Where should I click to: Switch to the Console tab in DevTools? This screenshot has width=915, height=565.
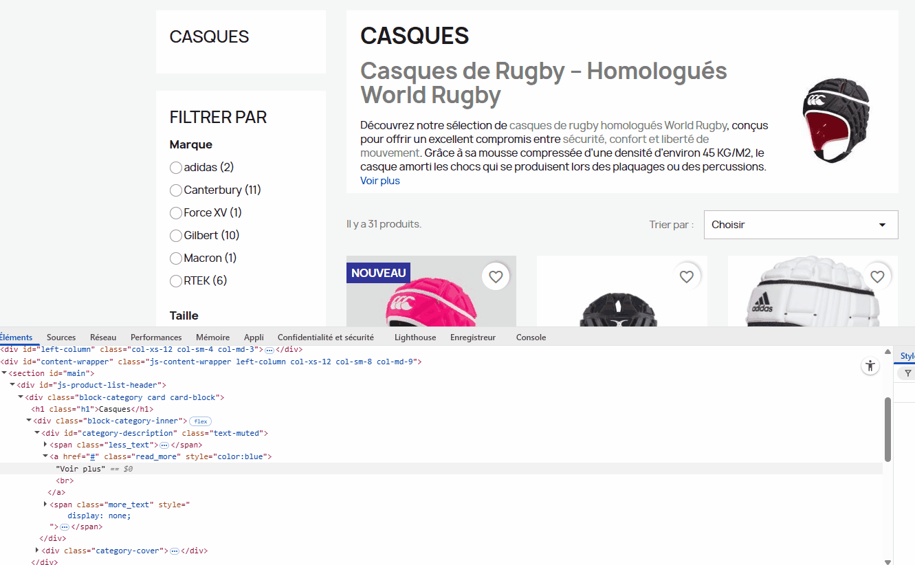point(530,337)
